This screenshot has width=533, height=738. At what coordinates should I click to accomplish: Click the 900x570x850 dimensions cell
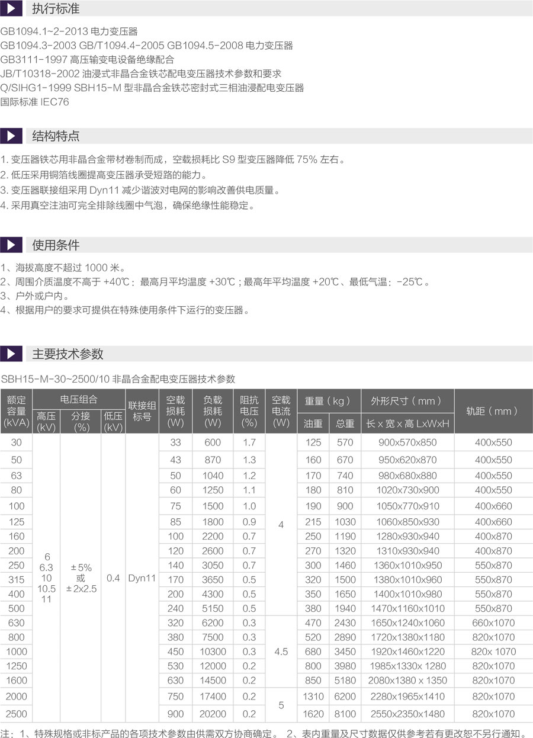(x=407, y=442)
